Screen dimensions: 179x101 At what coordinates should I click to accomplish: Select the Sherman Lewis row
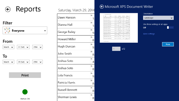tap(76, 97)
